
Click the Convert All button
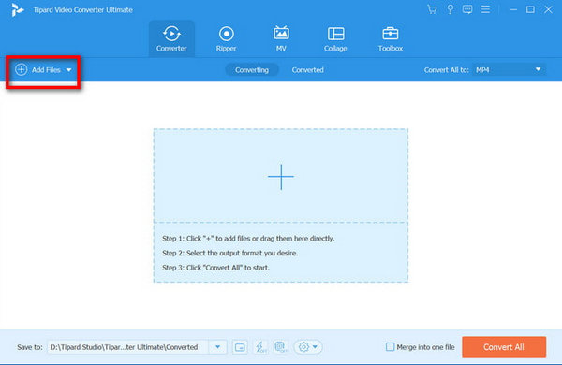point(504,346)
